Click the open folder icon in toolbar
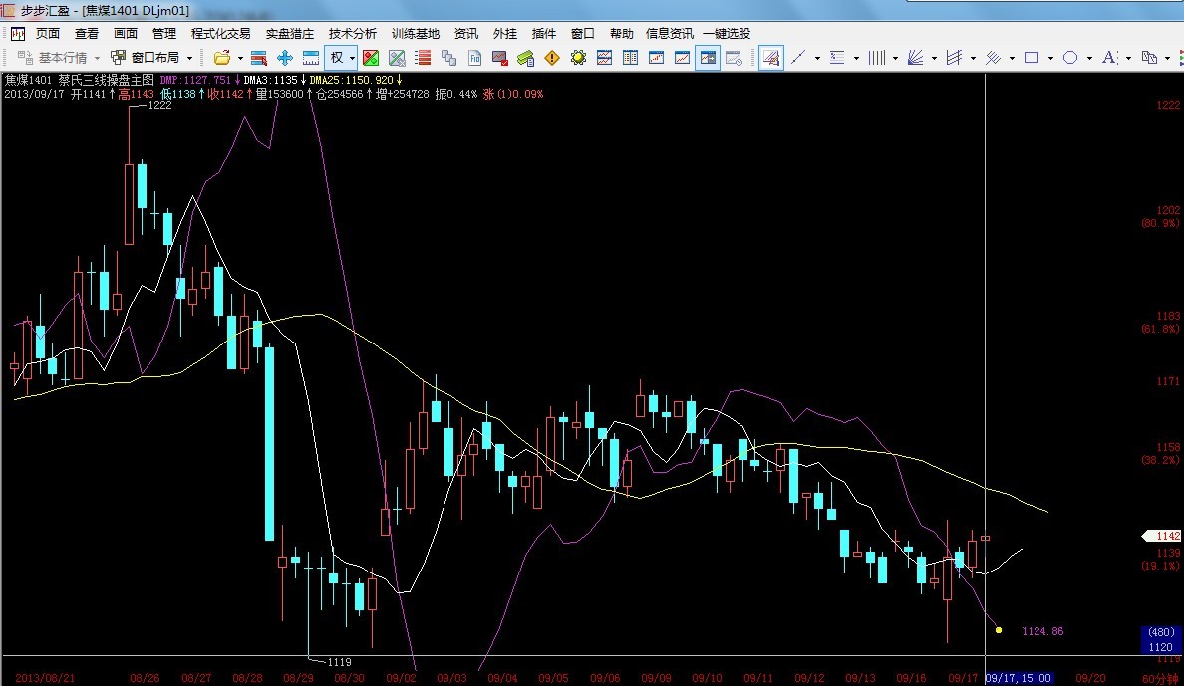This screenshot has height=686, width=1184. 221,58
